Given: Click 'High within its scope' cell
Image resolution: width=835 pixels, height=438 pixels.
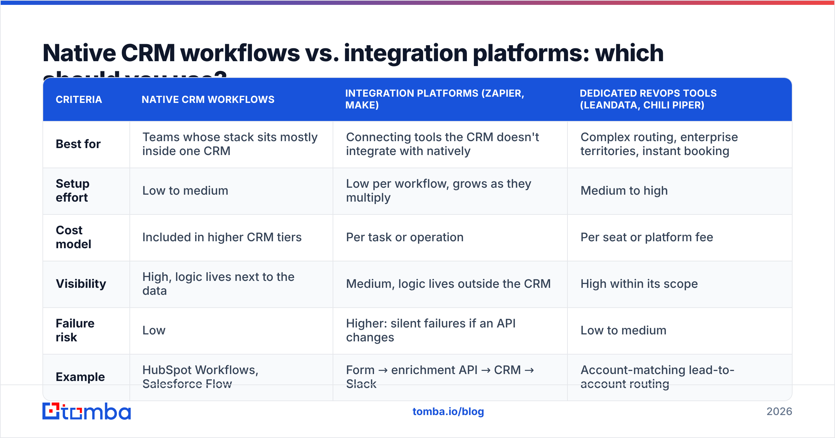Looking at the screenshot, I should (639, 284).
